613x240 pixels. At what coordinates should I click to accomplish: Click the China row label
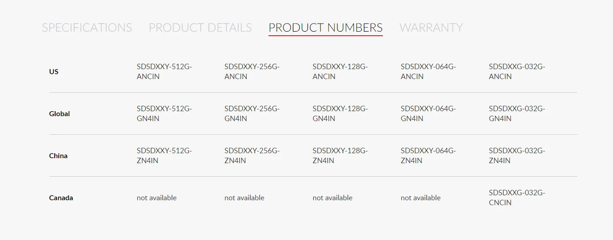58,156
